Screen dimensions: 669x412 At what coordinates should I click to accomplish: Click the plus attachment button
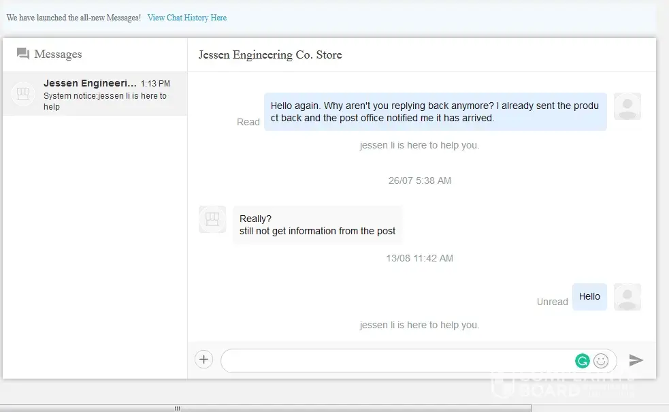(203, 360)
